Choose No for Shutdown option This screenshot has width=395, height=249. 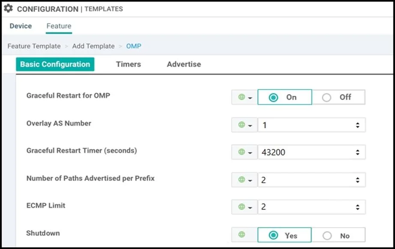coord(339,235)
